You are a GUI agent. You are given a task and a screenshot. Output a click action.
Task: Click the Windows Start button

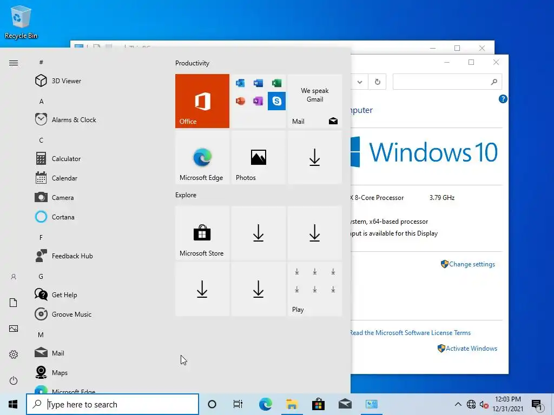(x=13, y=404)
